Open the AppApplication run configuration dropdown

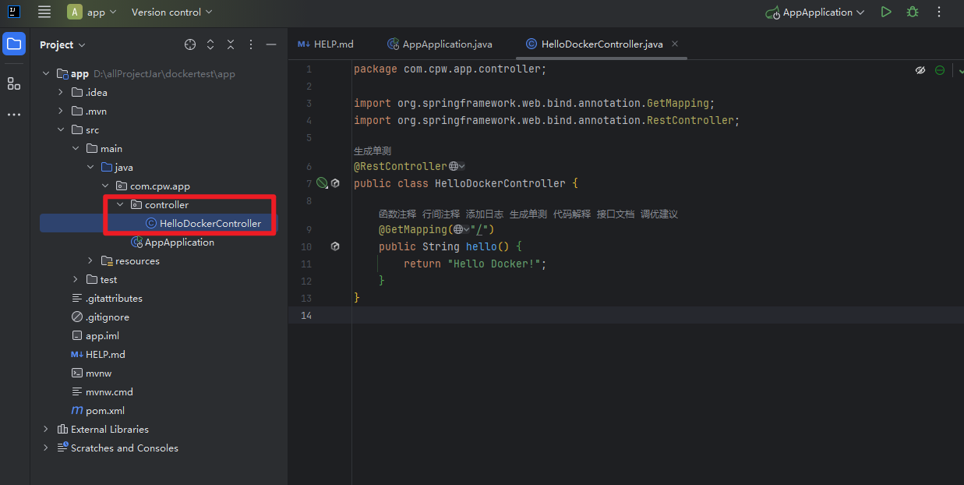pos(816,12)
